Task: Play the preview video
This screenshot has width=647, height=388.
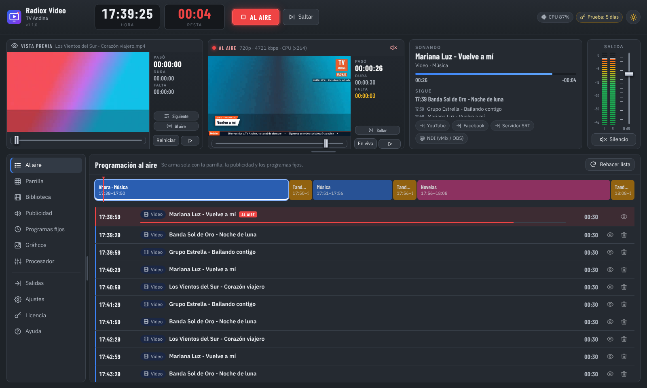Action: click(190, 141)
